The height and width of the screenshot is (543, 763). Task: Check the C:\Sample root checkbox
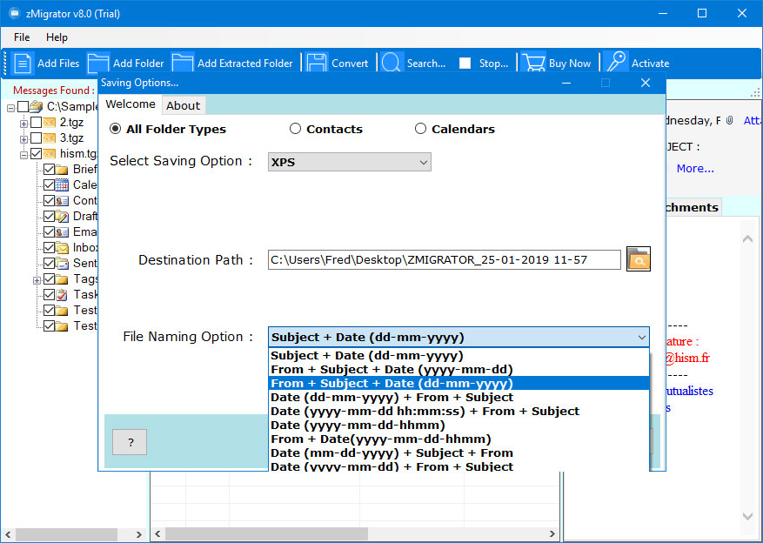pos(23,106)
